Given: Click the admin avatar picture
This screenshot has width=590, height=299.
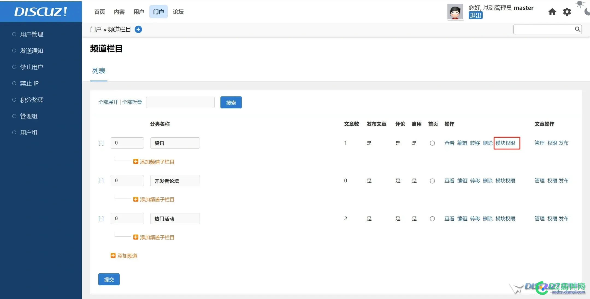Looking at the screenshot, I should pyautogui.click(x=455, y=12).
